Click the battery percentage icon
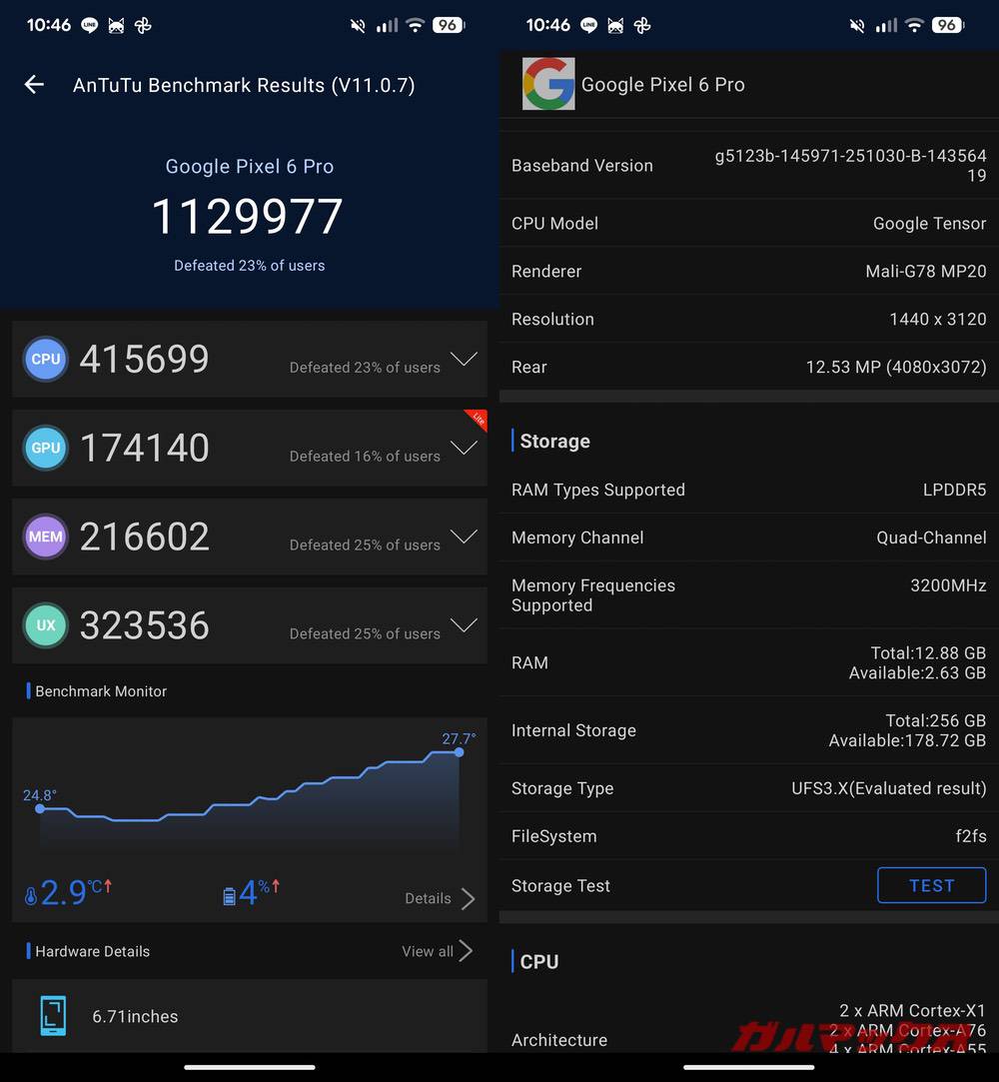 click(229, 892)
